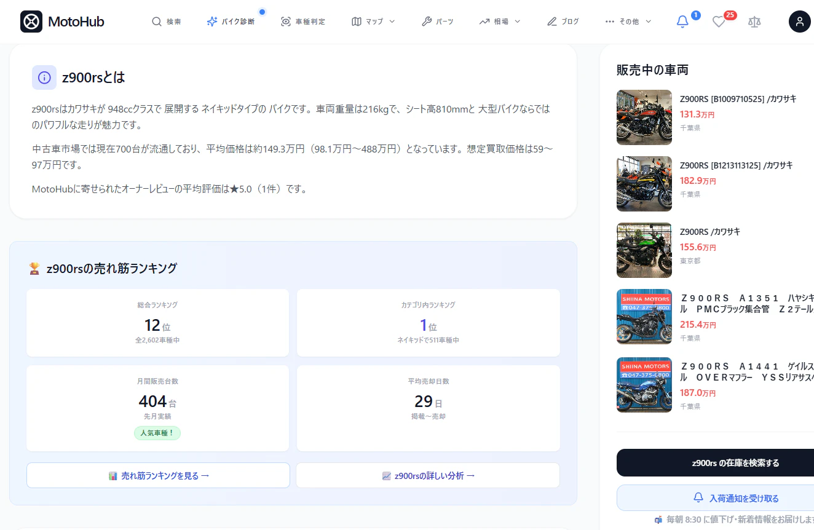
Task: Click the pen icon for ブログ
Action: [x=552, y=22]
